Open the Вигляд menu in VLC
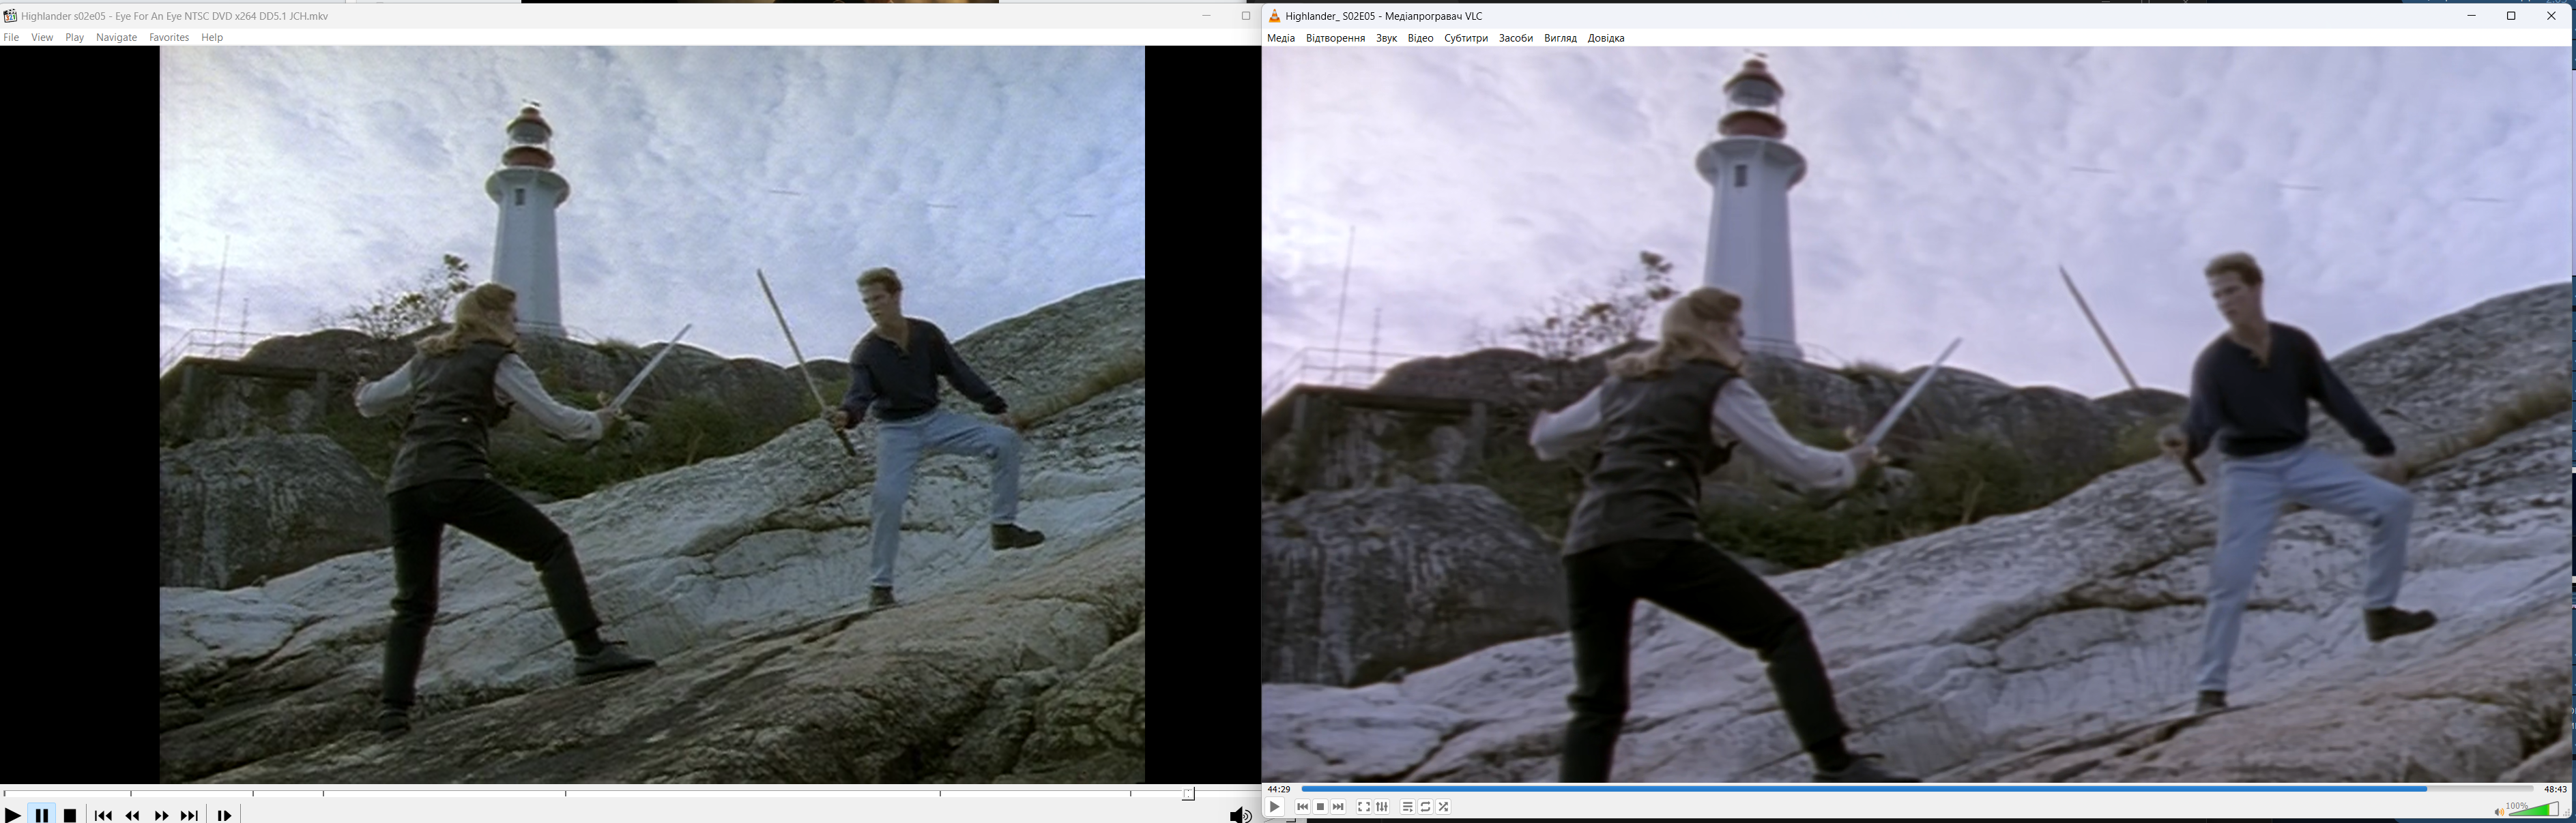The width and height of the screenshot is (2576, 823). tap(1560, 38)
